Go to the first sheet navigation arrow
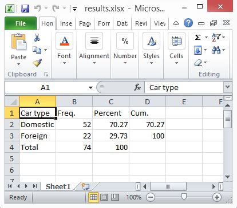Screen dimensions: 237x208 (10, 186)
